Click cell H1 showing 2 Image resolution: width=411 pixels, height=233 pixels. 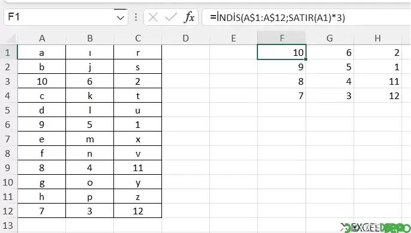tap(378, 52)
